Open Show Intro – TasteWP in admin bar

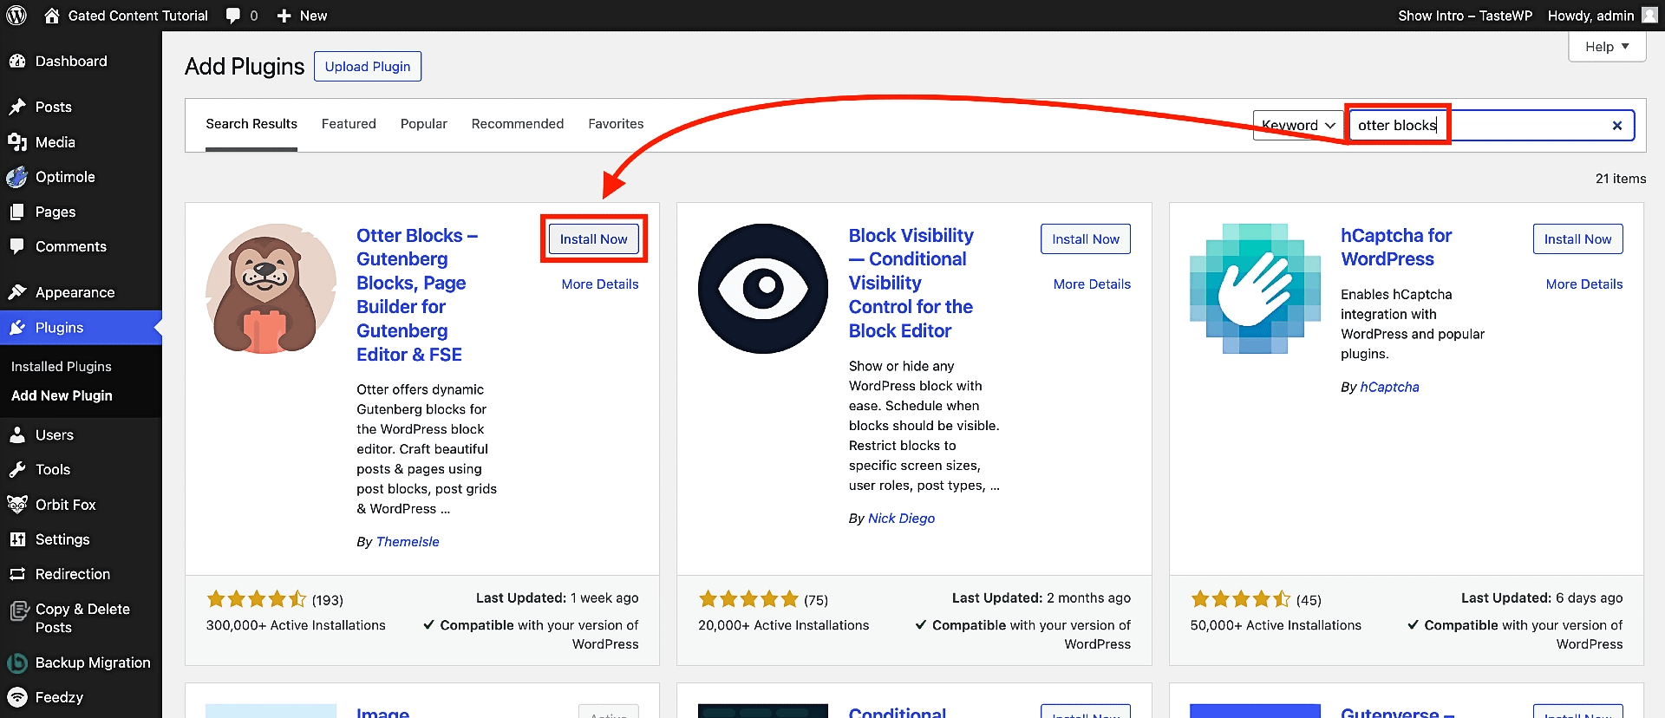click(x=1465, y=16)
